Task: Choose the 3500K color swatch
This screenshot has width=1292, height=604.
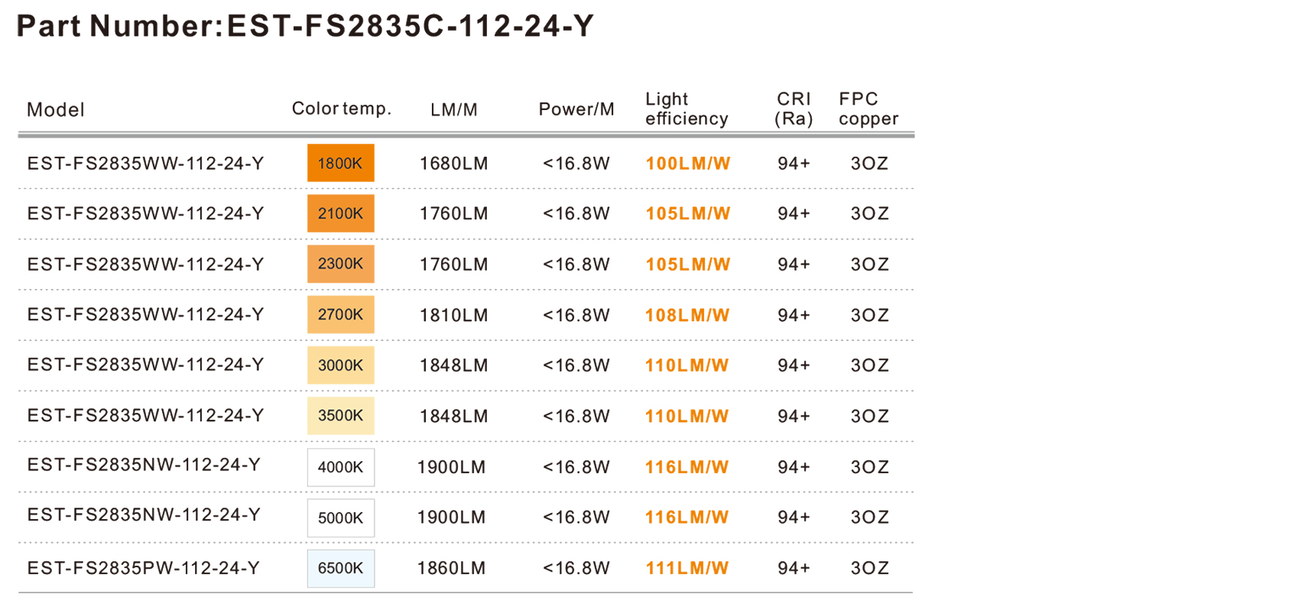Action: (x=340, y=416)
